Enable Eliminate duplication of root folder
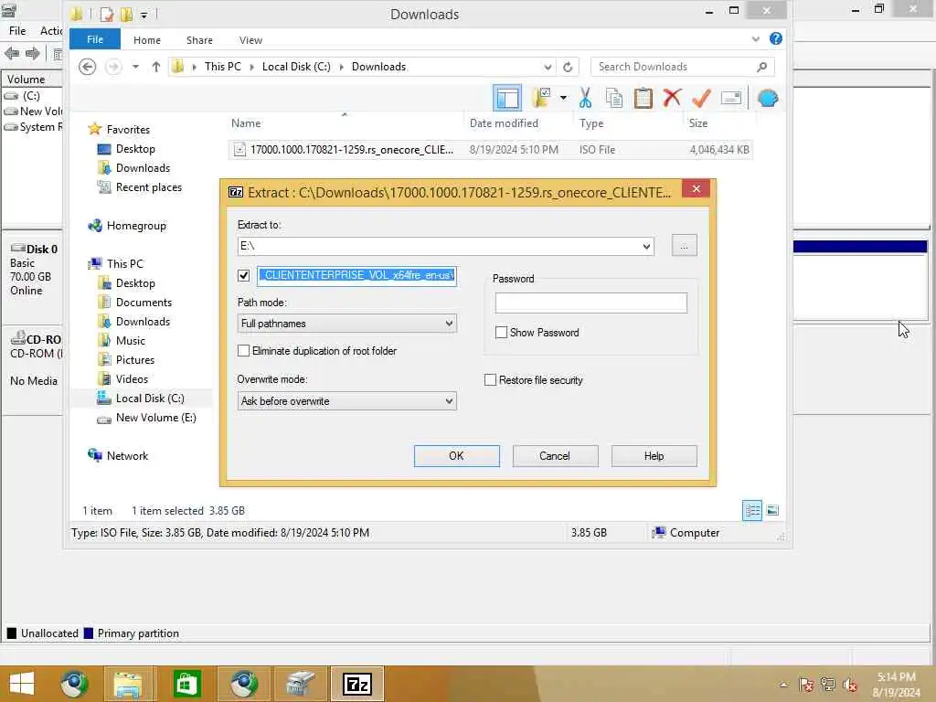Viewport: 936px width, 702px height. click(x=243, y=351)
